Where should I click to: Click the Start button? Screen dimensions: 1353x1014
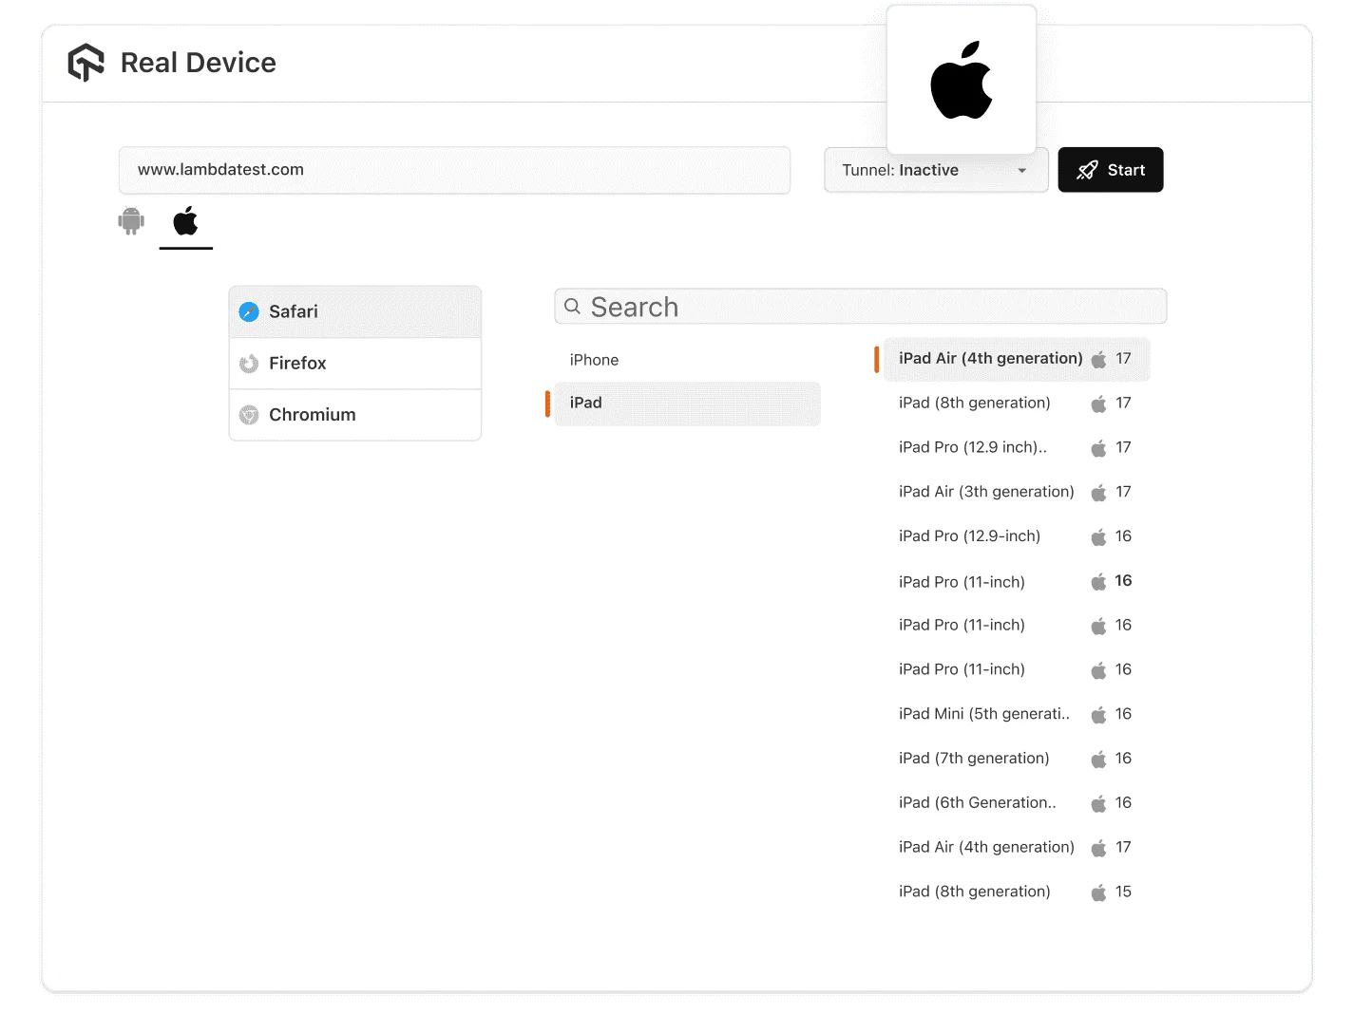[1111, 170]
